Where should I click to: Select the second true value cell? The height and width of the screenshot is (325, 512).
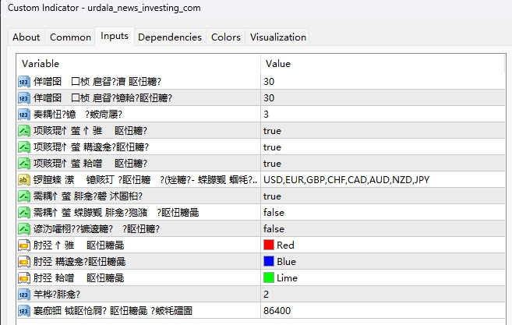383,147
